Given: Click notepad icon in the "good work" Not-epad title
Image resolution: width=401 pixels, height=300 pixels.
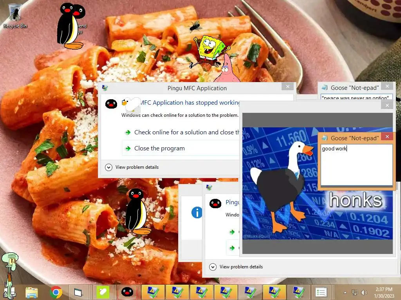Looking at the screenshot, I should tap(325, 138).
